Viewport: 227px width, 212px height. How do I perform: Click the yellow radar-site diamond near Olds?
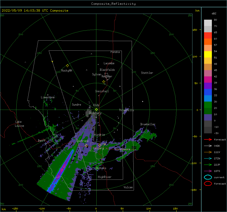pyautogui.click(x=96, y=110)
